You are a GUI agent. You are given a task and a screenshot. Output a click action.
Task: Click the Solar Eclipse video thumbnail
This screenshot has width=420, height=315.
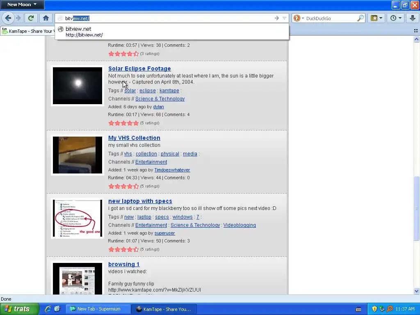tap(78, 86)
